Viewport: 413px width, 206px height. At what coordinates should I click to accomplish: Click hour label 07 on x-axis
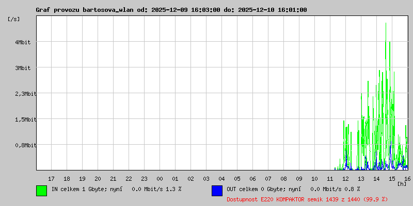click(x=268, y=179)
